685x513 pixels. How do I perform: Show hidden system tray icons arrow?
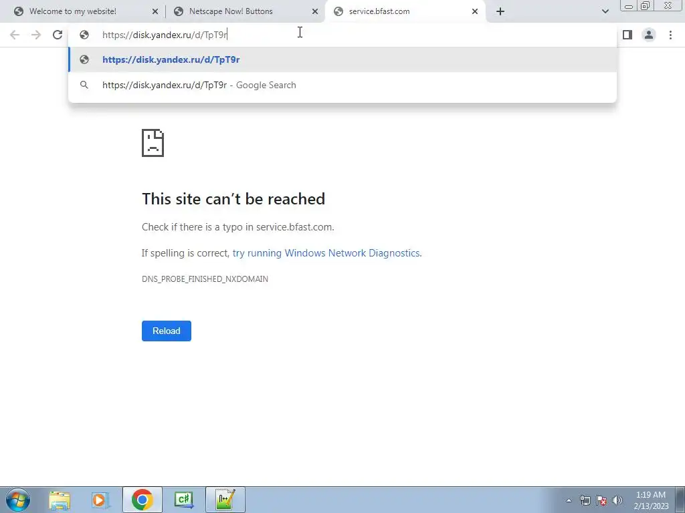pos(569,500)
